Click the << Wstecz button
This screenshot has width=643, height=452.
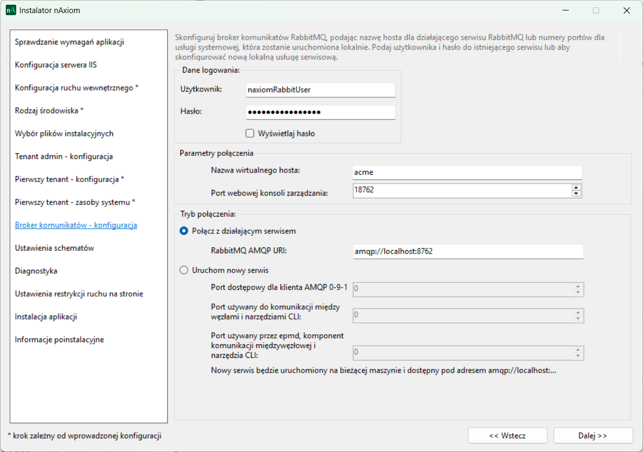(507, 435)
